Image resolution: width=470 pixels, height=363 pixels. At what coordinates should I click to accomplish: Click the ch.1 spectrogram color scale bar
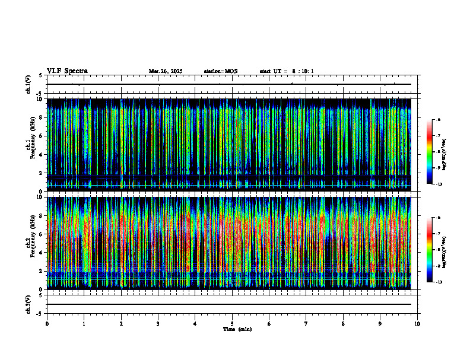[429, 152]
